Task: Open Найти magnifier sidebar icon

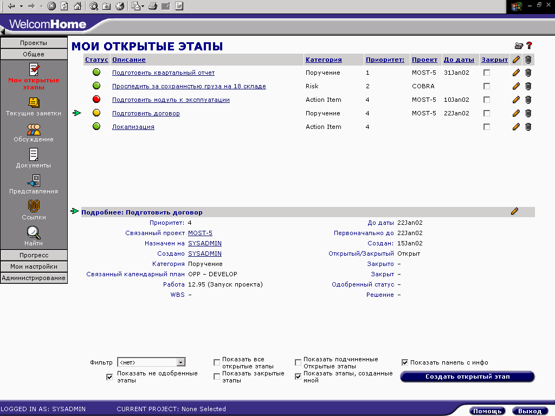Action: coord(34,232)
